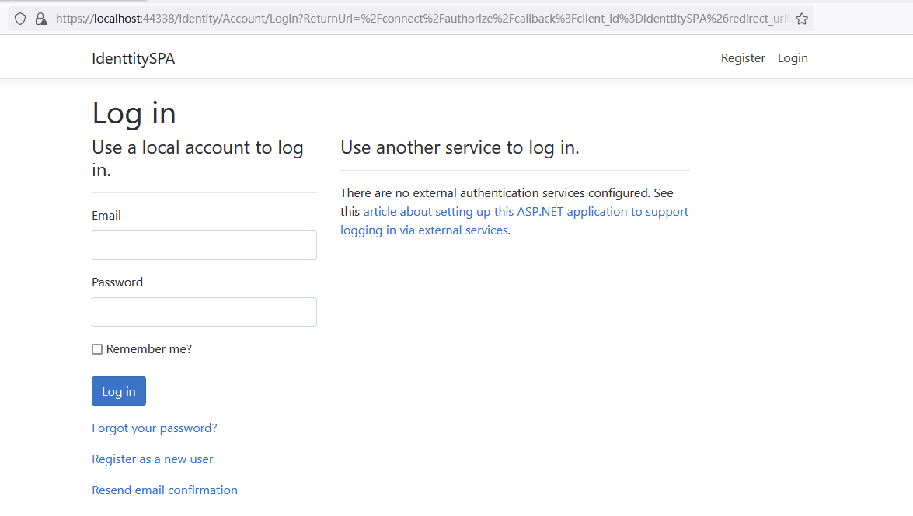
Task: Click into the Password field
Action: tap(204, 312)
